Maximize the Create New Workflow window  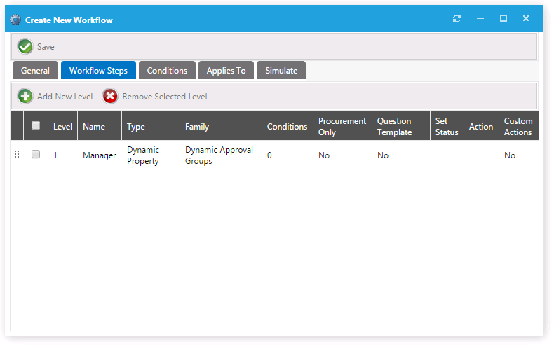tap(504, 19)
